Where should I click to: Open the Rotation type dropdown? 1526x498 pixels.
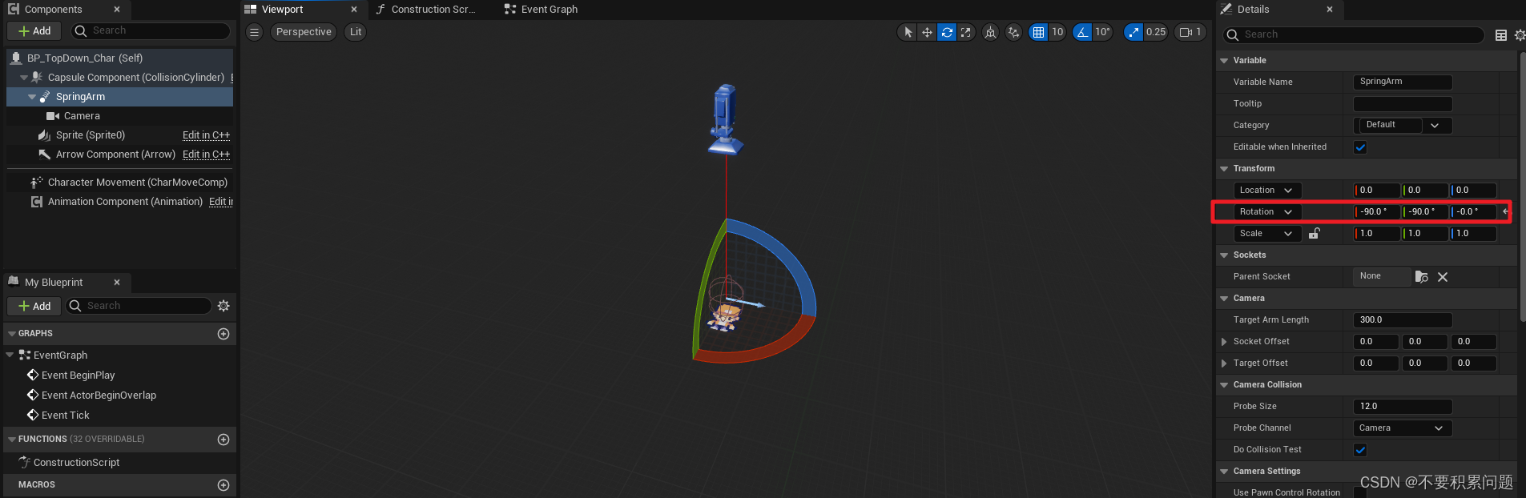pos(1267,212)
